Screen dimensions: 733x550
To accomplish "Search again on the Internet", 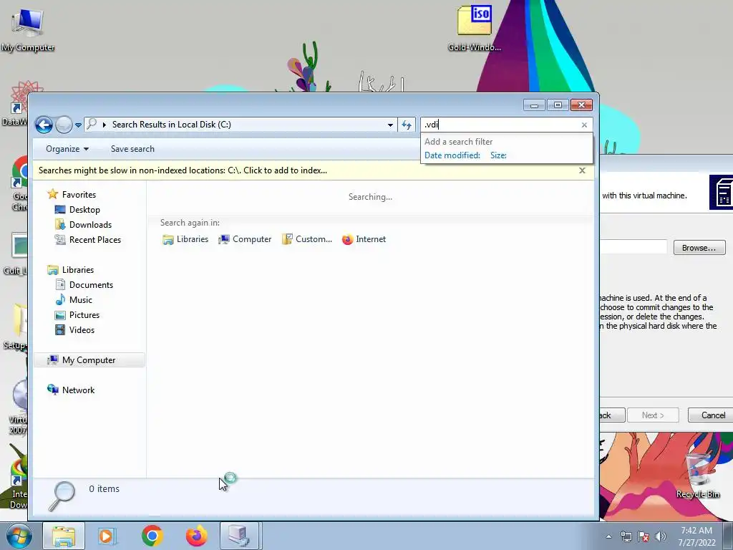I will (364, 239).
